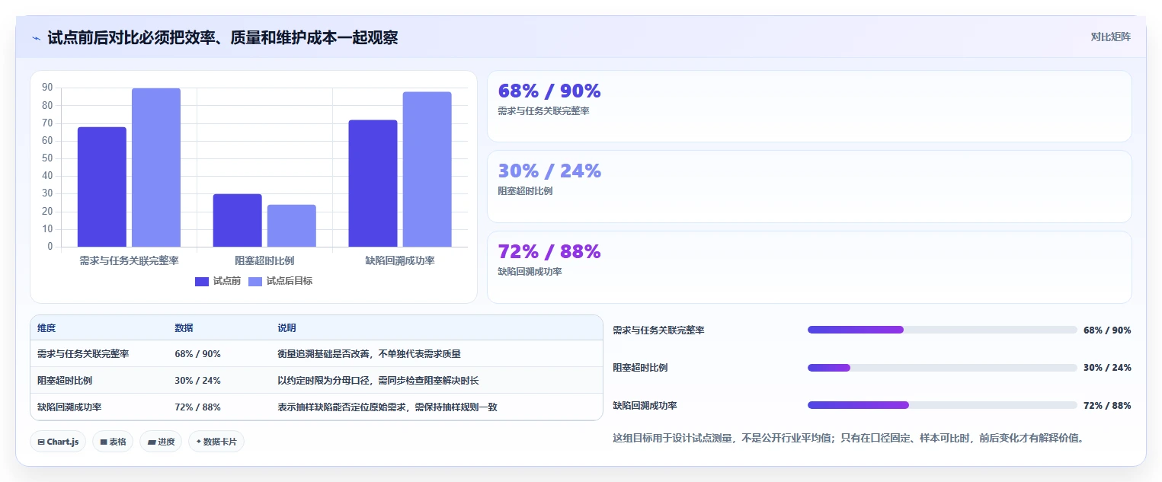Click the description starting 表示抽样缺陷能否定位原始需求
1162x482 pixels.
(387, 407)
